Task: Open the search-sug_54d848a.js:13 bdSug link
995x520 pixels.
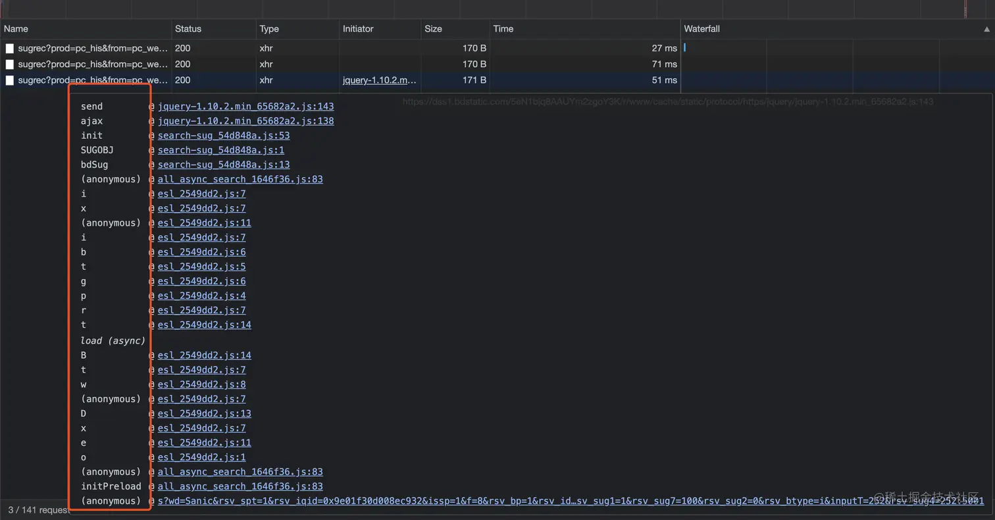Action: (224, 165)
